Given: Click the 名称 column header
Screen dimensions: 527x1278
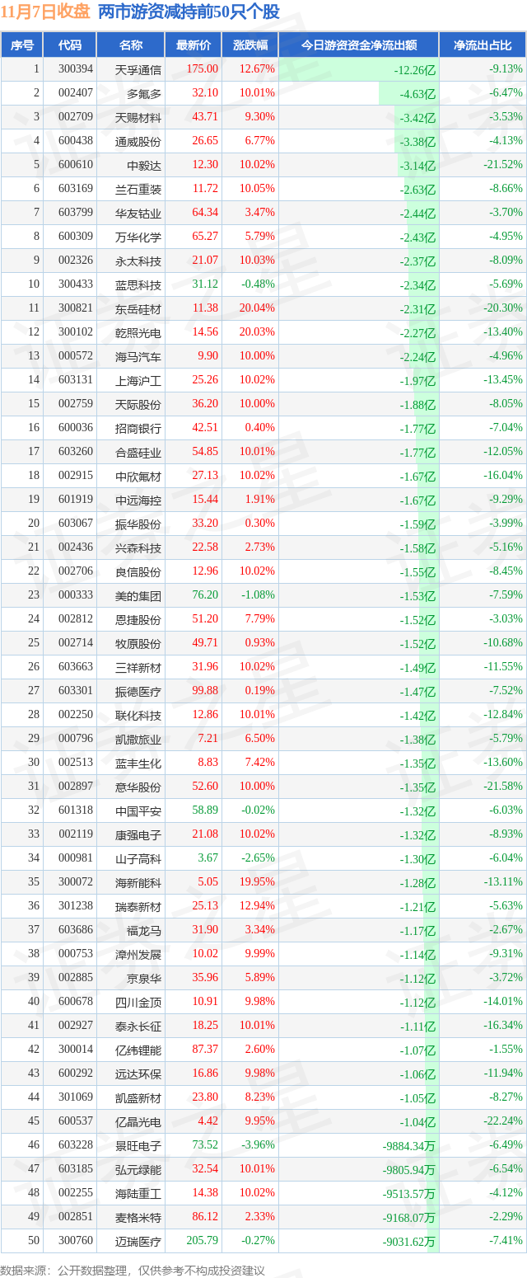Looking at the screenshot, I should (130, 45).
